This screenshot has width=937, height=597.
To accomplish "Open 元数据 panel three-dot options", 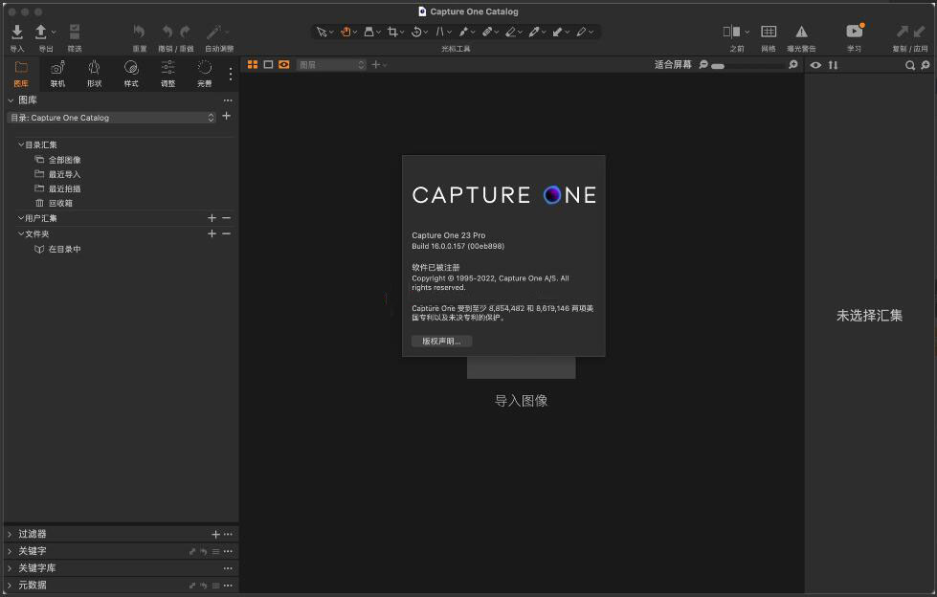I will click(228, 586).
